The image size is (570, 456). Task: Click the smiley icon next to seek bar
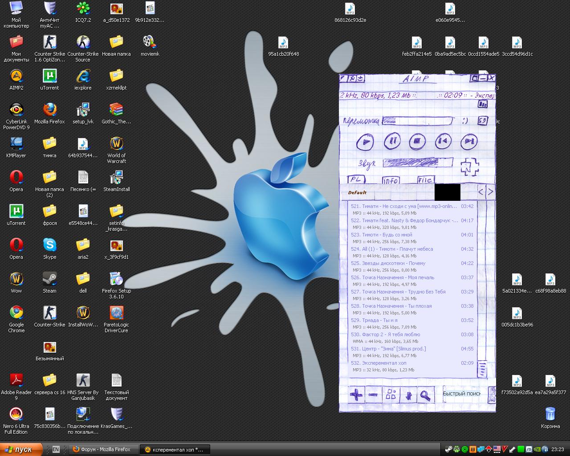[465, 121]
